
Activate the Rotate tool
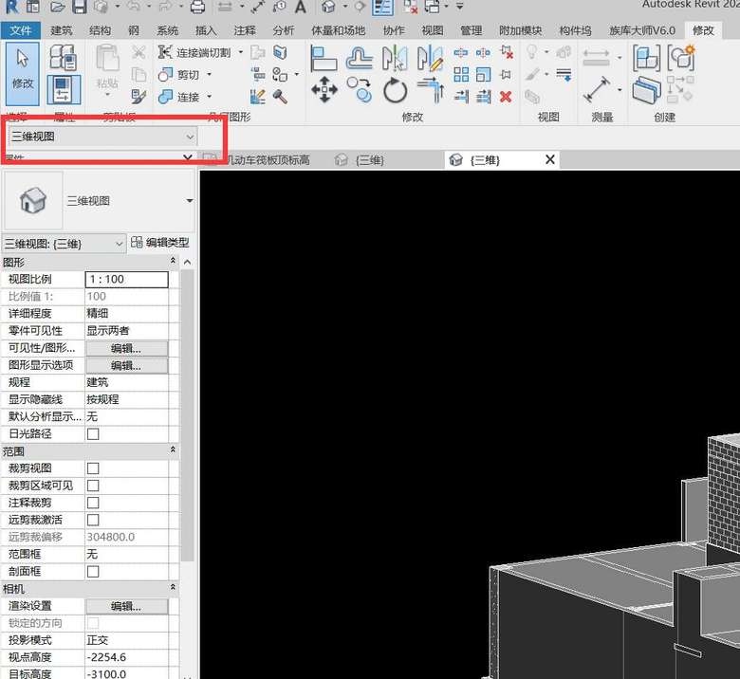[395, 91]
